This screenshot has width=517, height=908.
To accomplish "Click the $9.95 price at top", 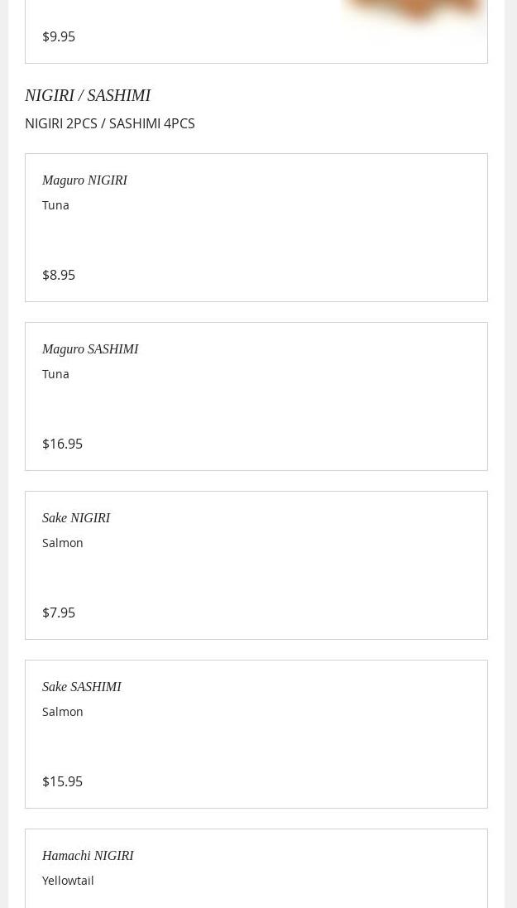I will (59, 36).
